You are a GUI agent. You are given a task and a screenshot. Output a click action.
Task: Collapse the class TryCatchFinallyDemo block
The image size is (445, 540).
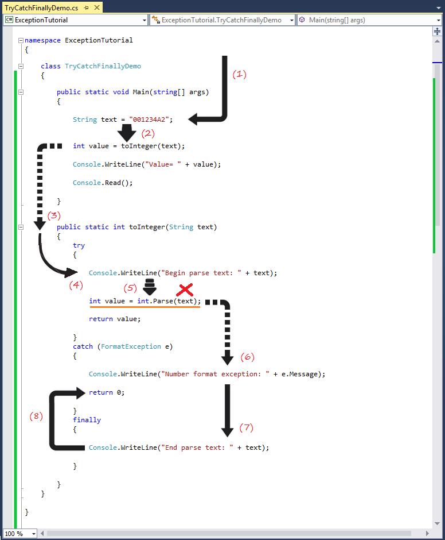click(x=21, y=66)
